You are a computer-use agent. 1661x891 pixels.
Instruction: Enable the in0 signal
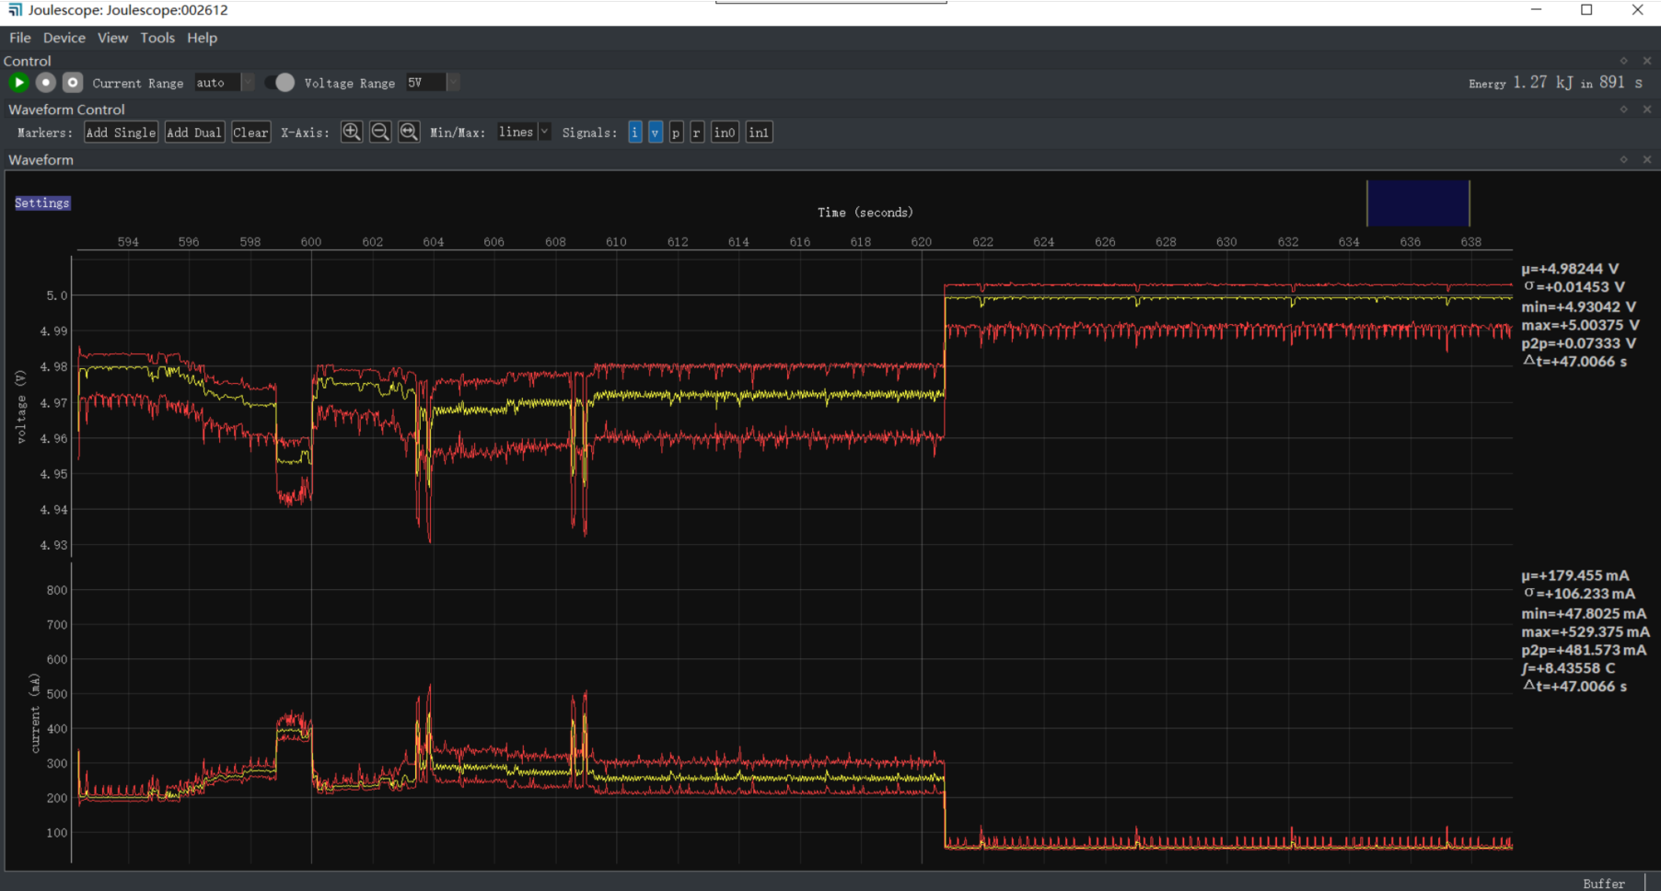click(725, 133)
